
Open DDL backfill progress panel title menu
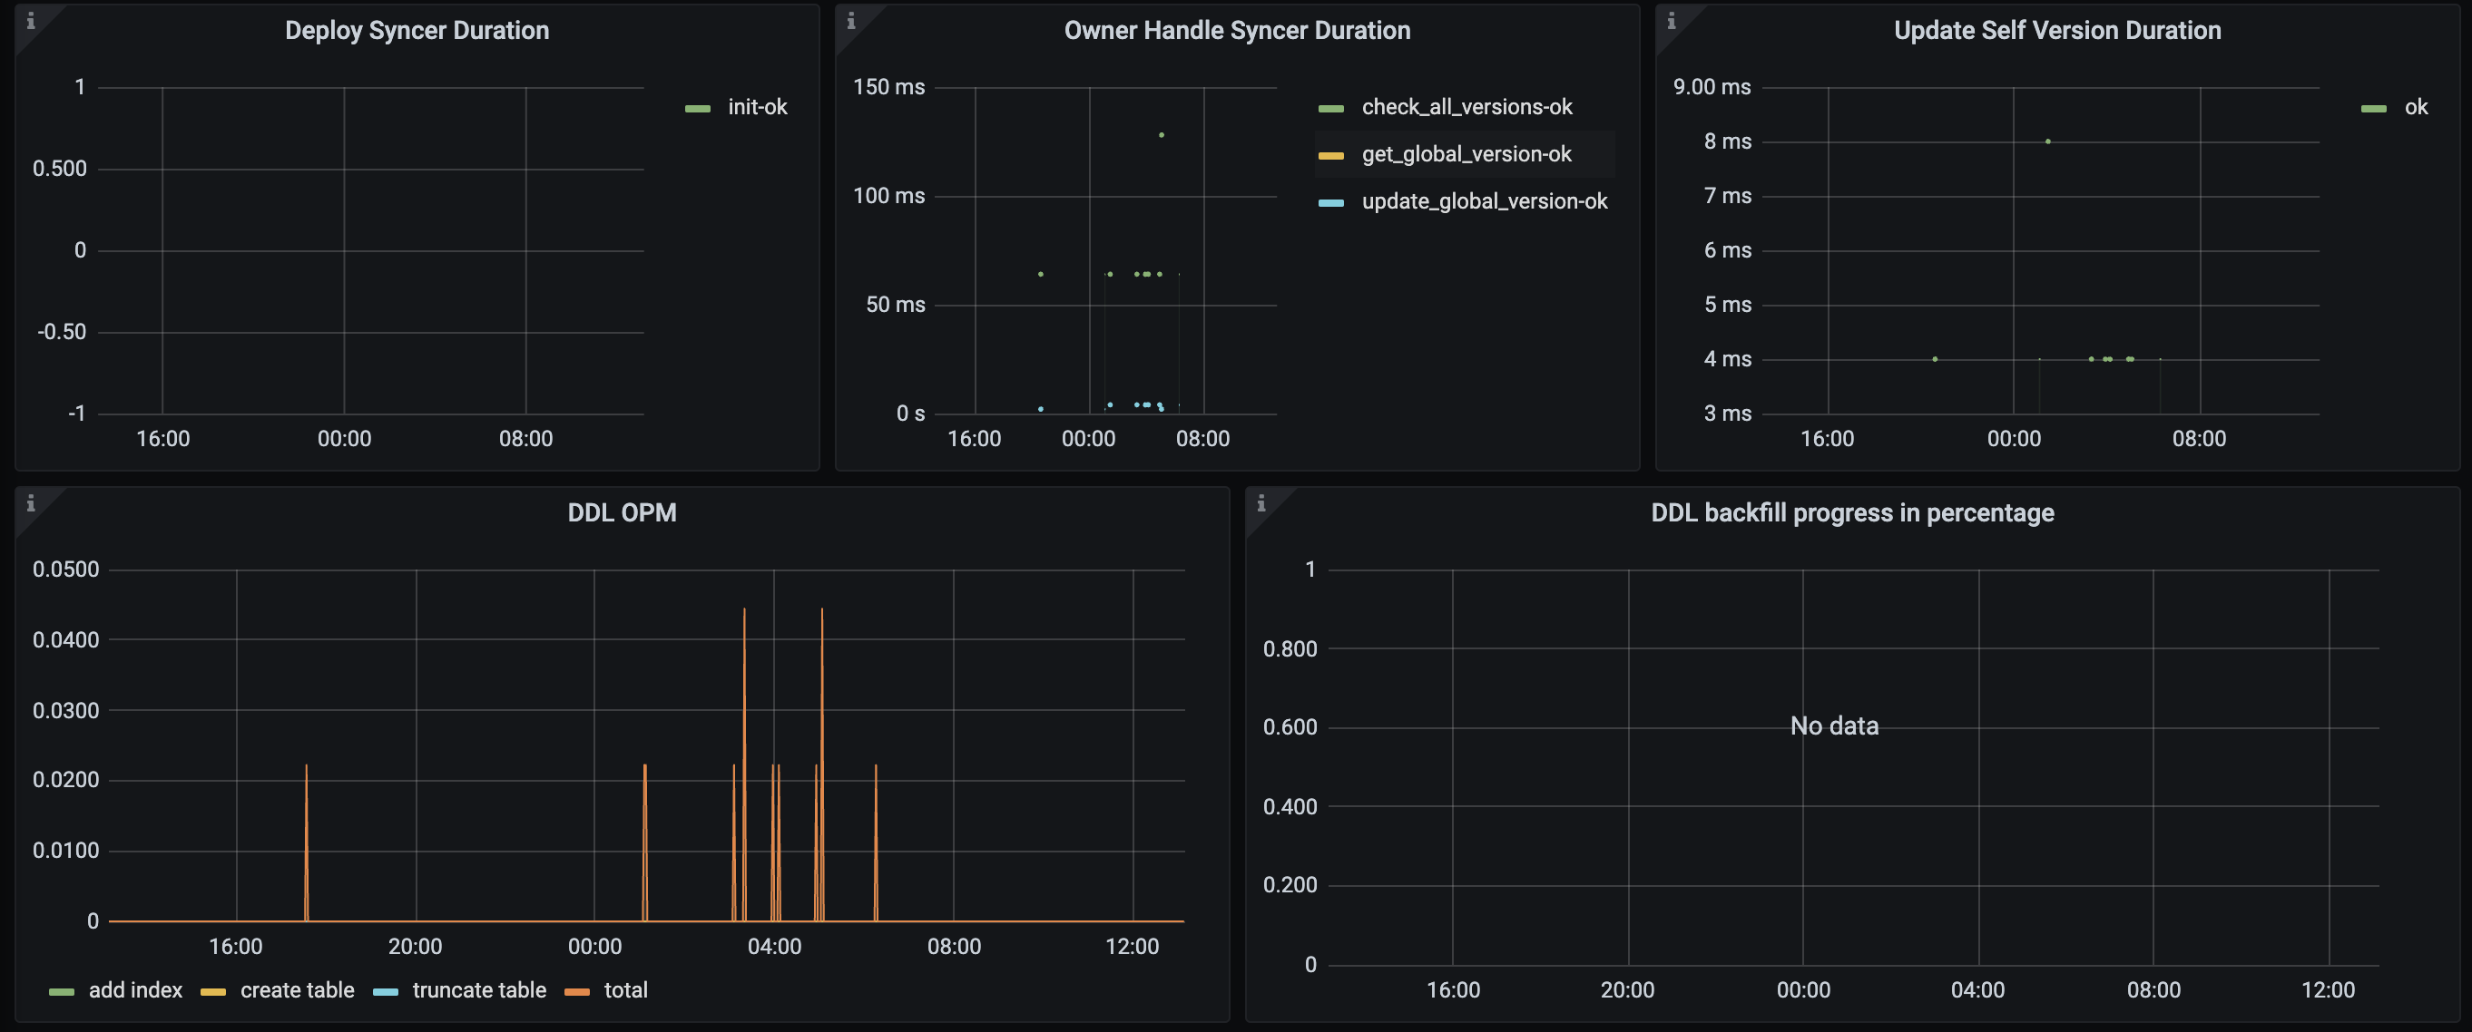point(1852,513)
